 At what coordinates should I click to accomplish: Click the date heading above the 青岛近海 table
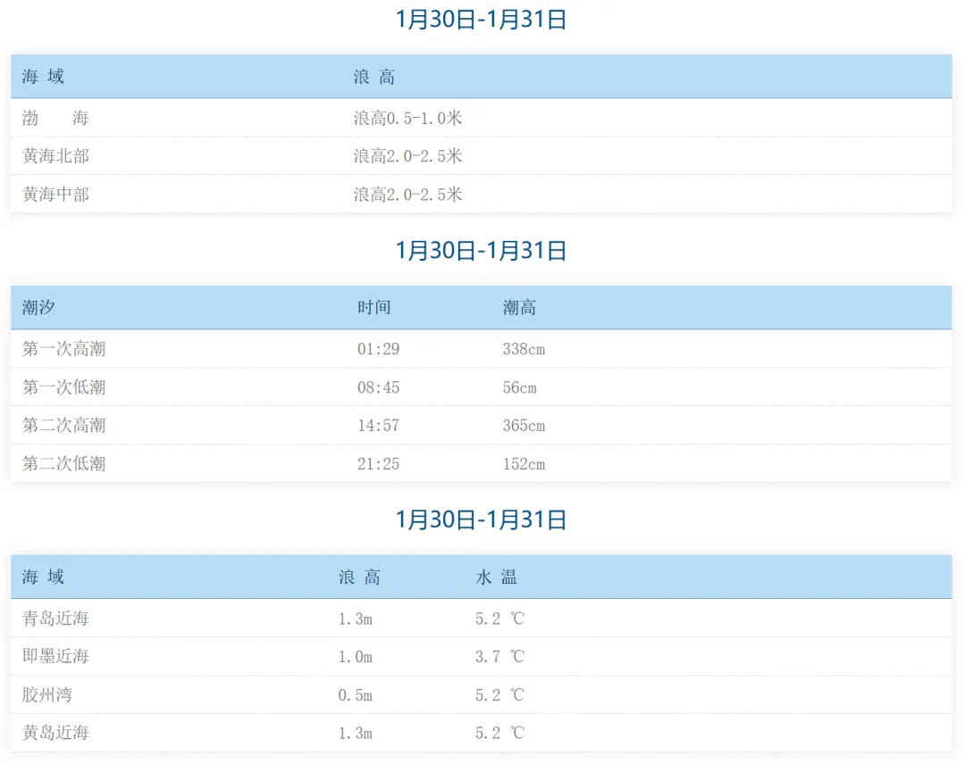tap(481, 519)
